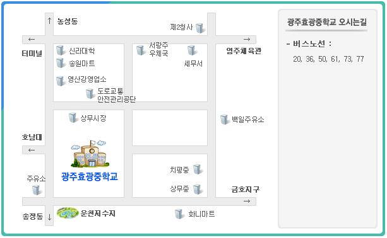Click the school building illustration

[x=90, y=154]
